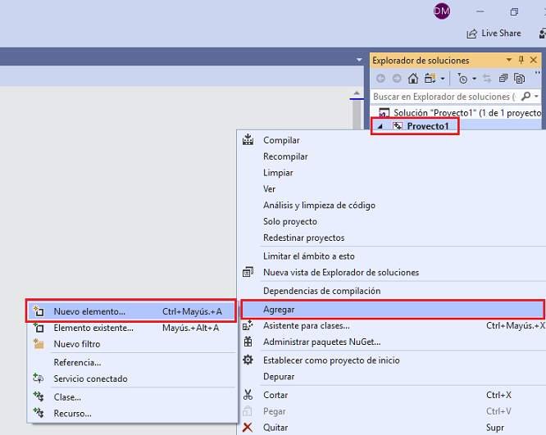Select Establecer como proyecto de inicio
The height and width of the screenshot is (435, 546).
coord(331,360)
